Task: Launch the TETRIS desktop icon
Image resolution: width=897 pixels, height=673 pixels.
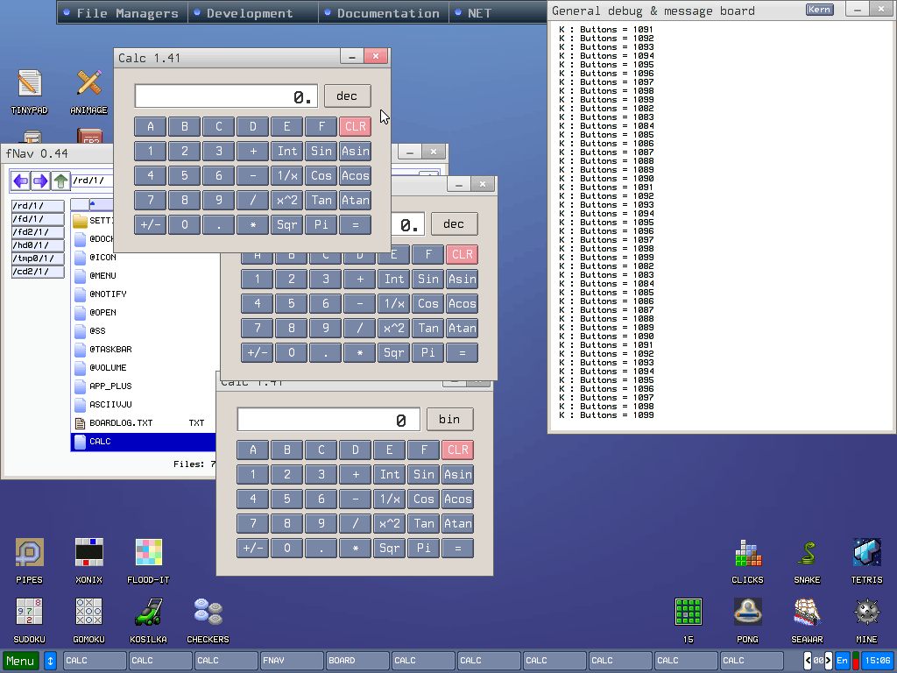Action: pyautogui.click(x=866, y=553)
